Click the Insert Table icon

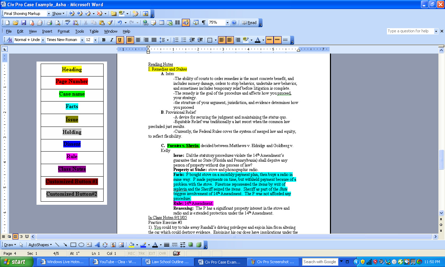pyautogui.click(x=162, y=23)
